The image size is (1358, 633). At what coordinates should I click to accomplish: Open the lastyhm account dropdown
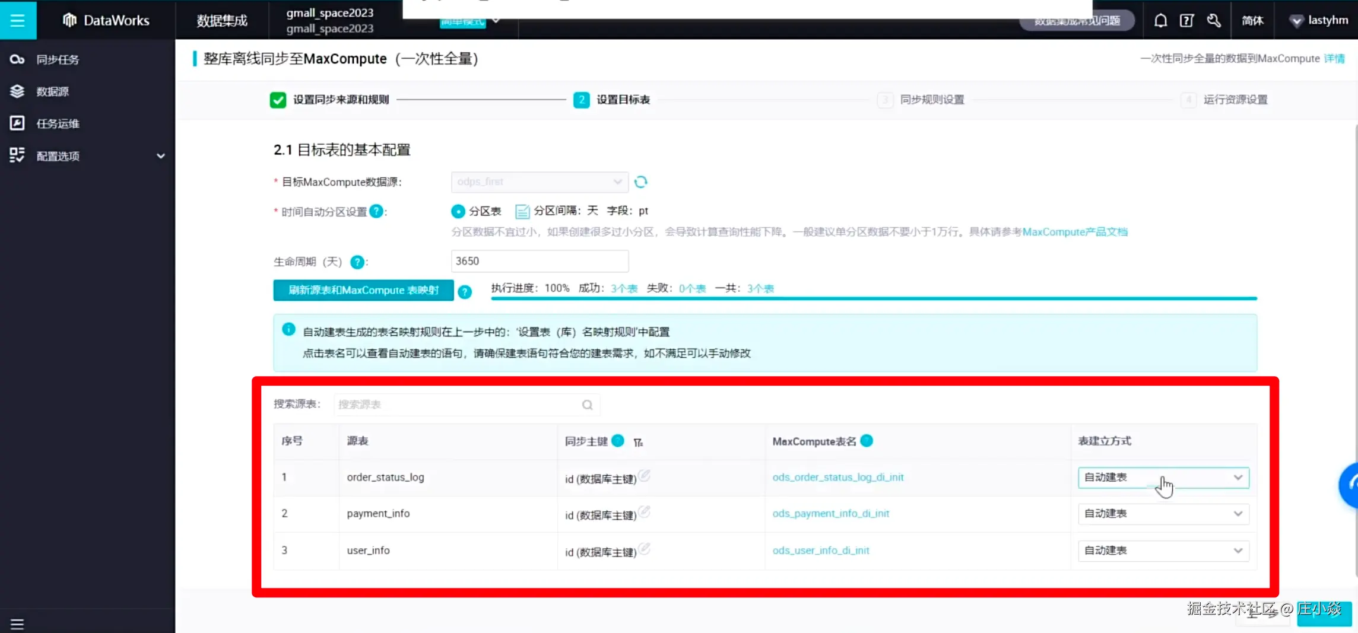[1319, 21]
